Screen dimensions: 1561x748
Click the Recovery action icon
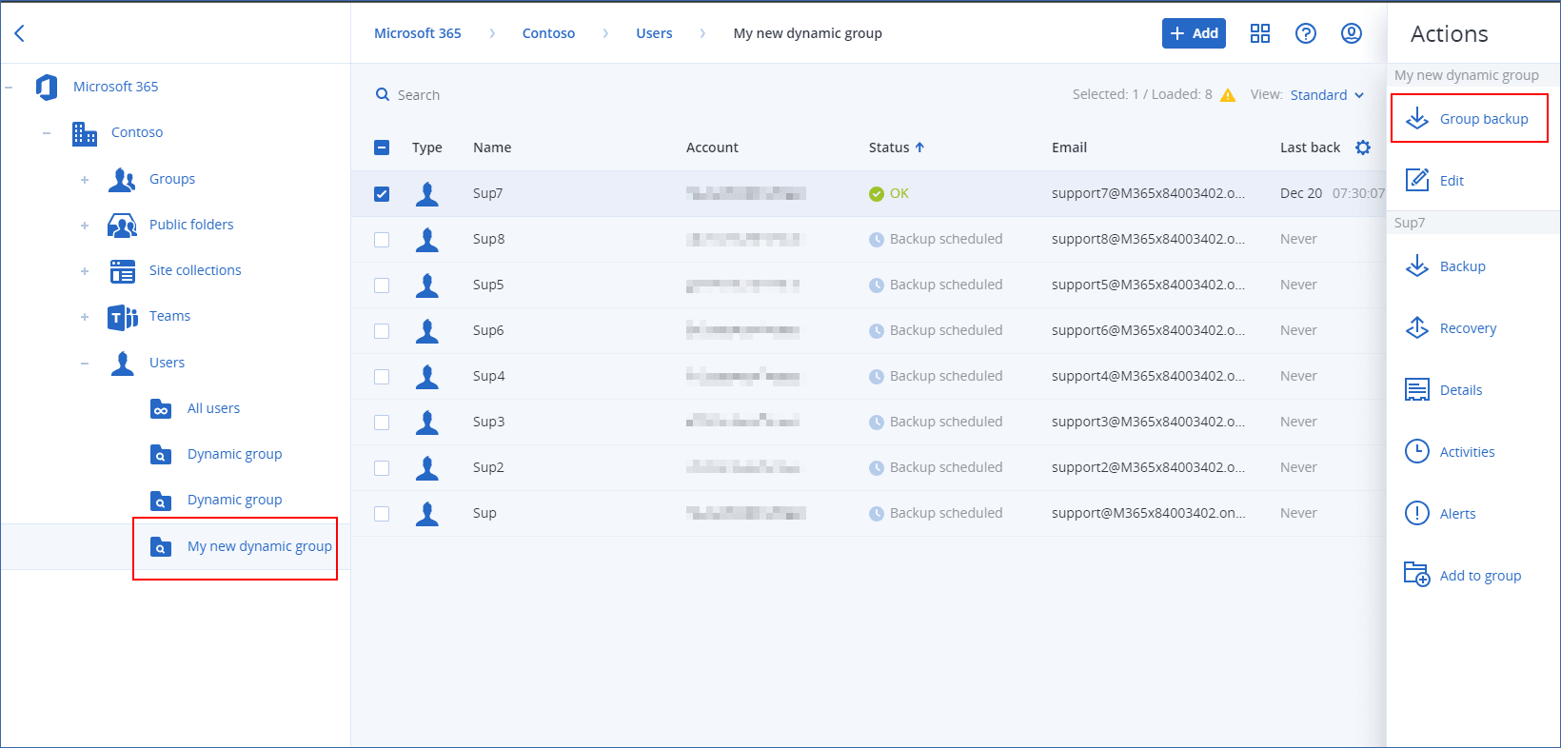(1417, 328)
